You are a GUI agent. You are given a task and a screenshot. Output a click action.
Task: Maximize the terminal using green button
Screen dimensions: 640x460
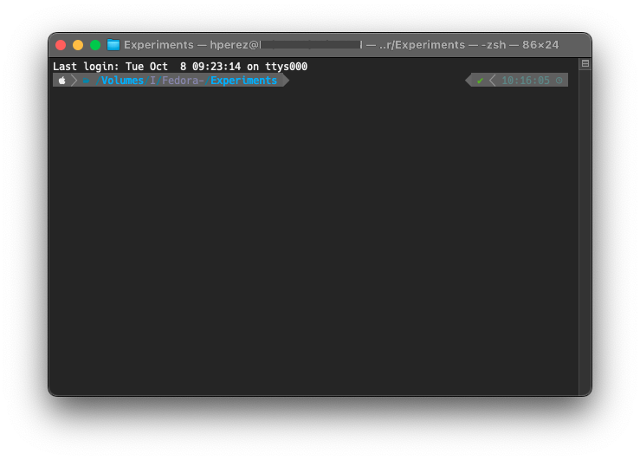point(95,45)
